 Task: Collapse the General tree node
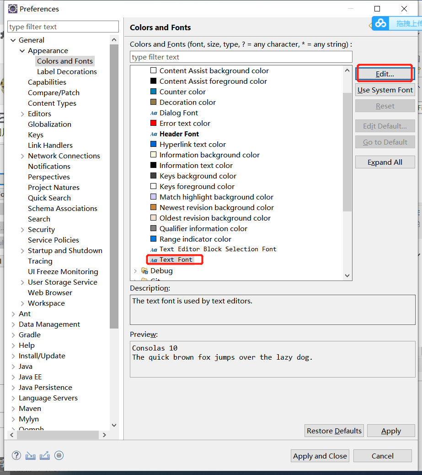pyautogui.click(x=13, y=40)
